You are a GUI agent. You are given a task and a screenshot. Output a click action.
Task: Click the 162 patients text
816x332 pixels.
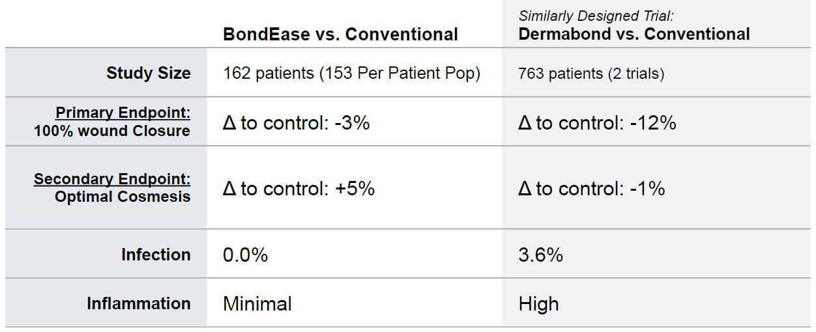pyautogui.click(x=268, y=73)
